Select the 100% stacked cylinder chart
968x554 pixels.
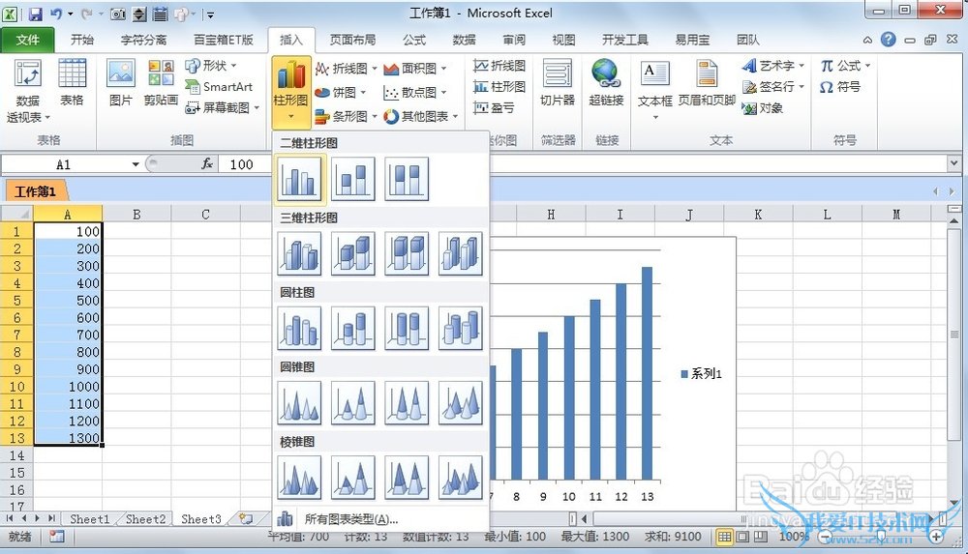(x=407, y=328)
